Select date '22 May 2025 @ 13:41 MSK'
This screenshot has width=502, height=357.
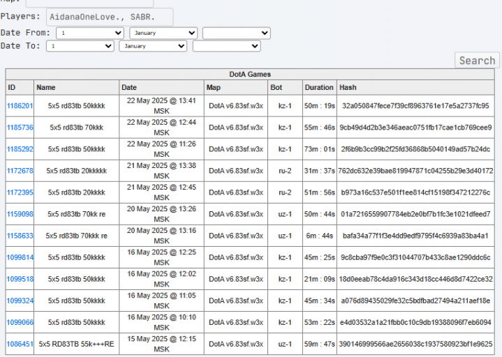coord(162,106)
